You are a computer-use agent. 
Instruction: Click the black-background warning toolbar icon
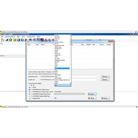pos(42,39)
